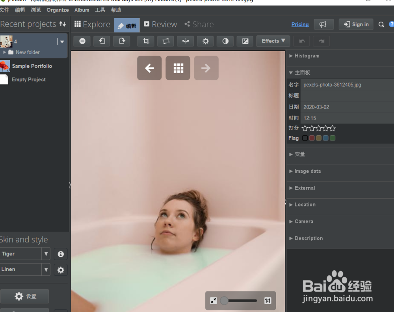Open the blue help icon

click(x=392, y=24)
